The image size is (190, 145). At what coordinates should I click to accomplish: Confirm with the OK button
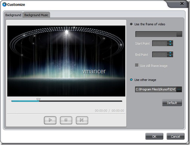(154, 136)
